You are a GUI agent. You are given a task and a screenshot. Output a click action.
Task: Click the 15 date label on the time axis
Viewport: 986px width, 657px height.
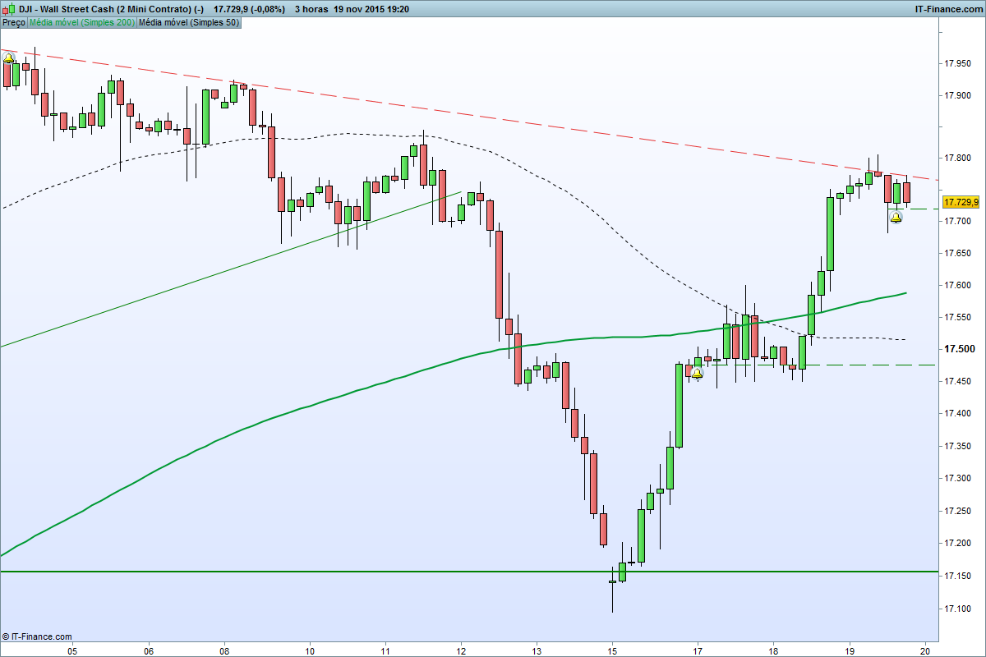tap(612, 650)
